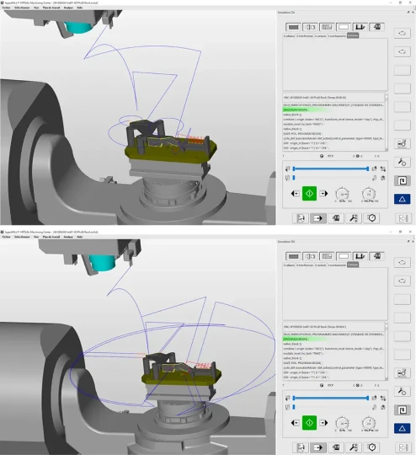The width and height of the screenshot is (416, 455).
Task: Start simulation with green play button, upper window
Action: pos(309,193)
